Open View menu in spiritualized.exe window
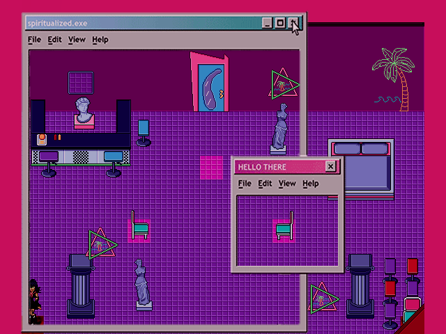 77,40
